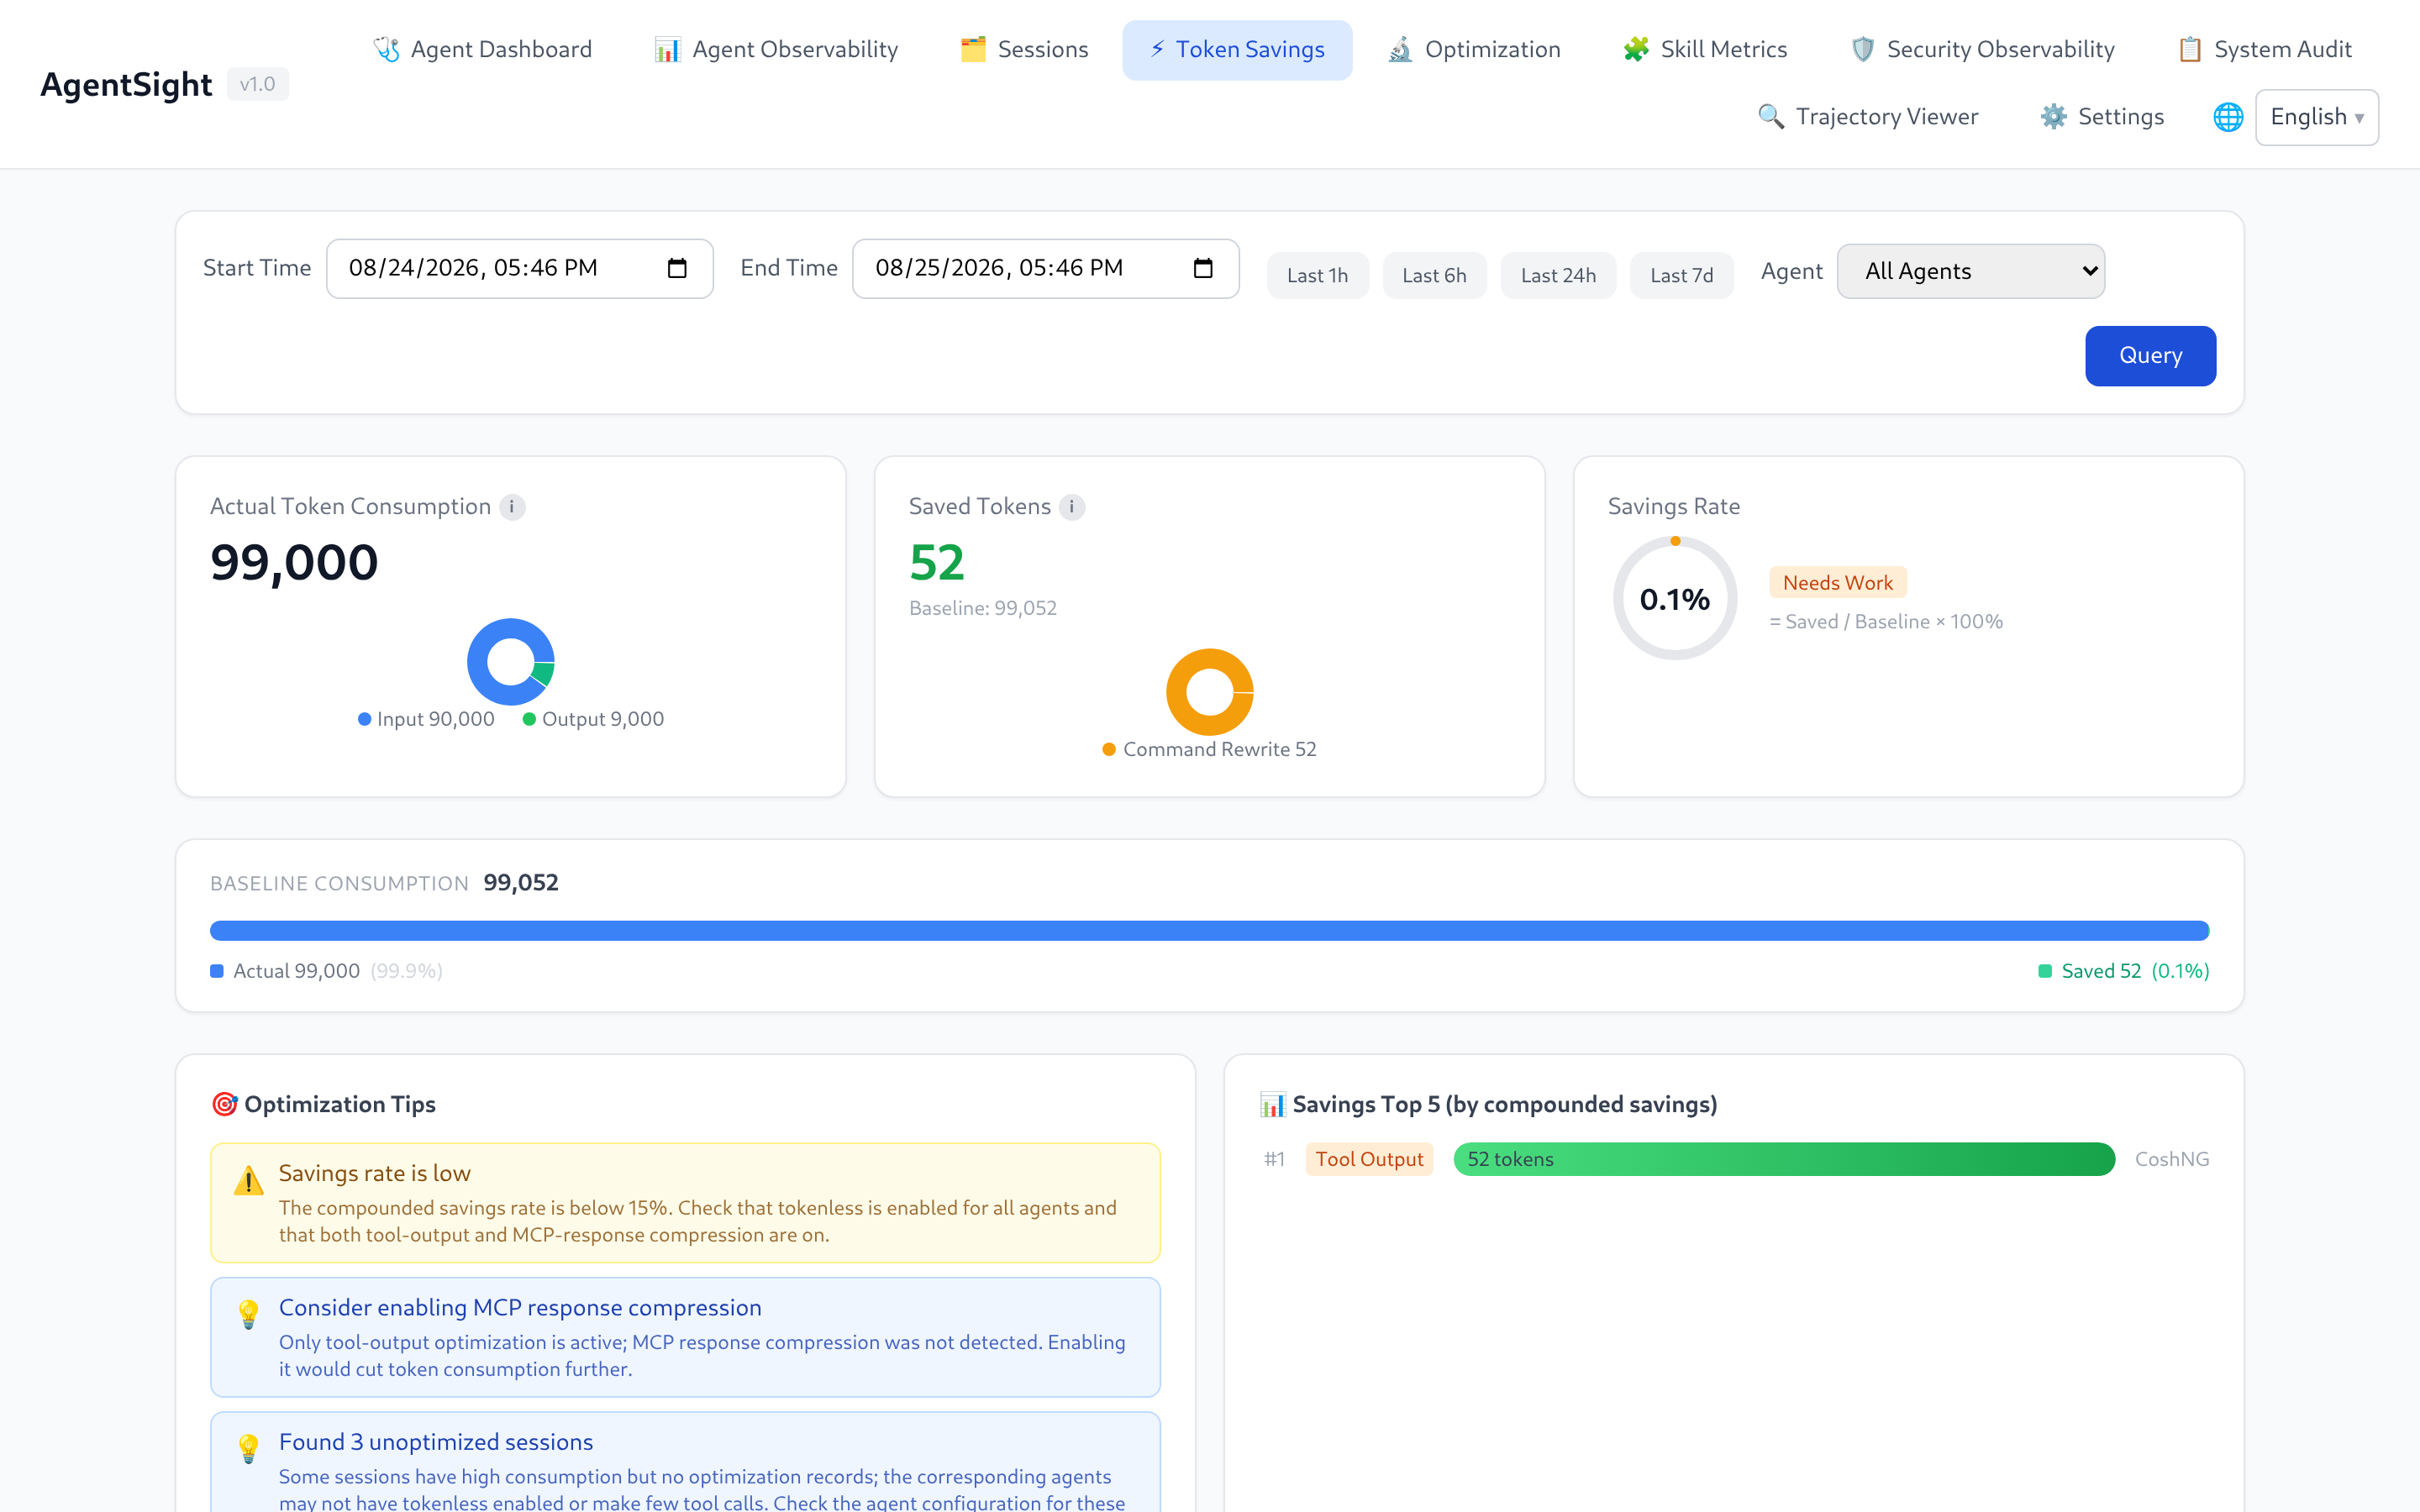Click the Sessions folder divider icon
The image size is (2420, 1512).
click(x=973, y=49)
